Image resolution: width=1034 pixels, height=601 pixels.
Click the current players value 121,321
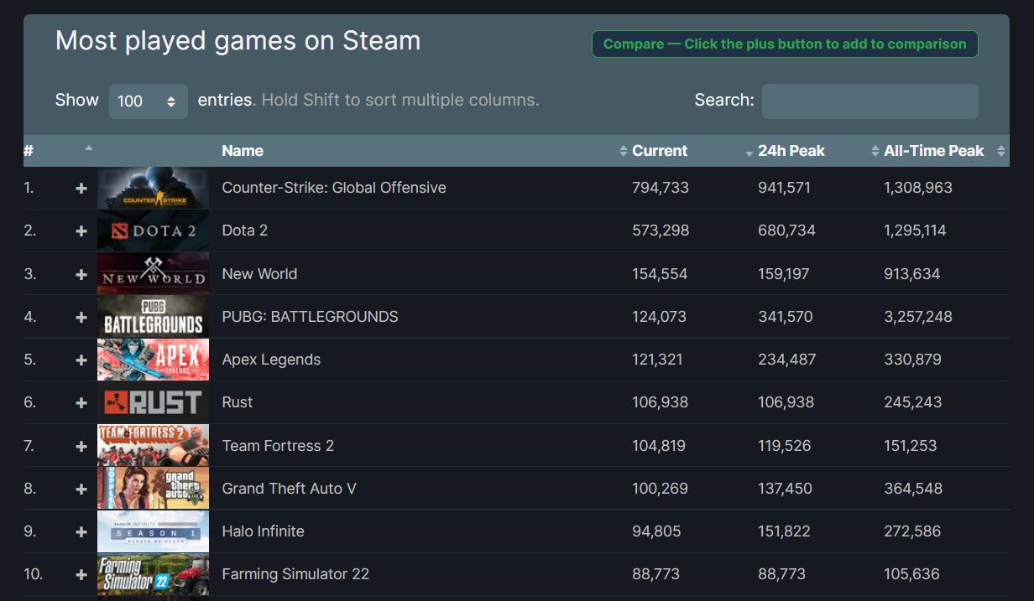click(x=657, y=360)
